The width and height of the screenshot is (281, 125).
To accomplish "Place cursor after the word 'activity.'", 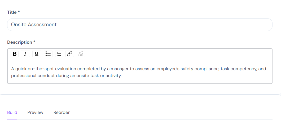I will (122, 76).
